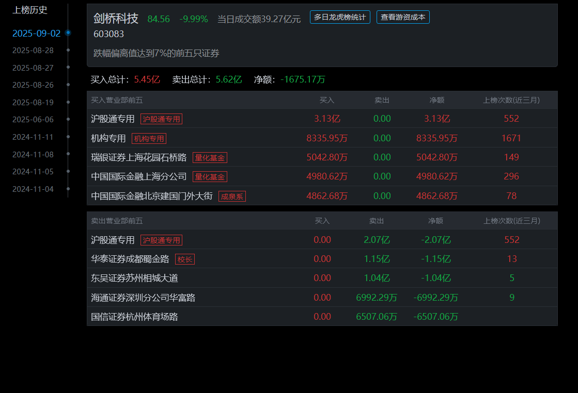Select the 2025-08-26 history date
Viewport: 578px width, 393px height.
click(x=33, y=85)
